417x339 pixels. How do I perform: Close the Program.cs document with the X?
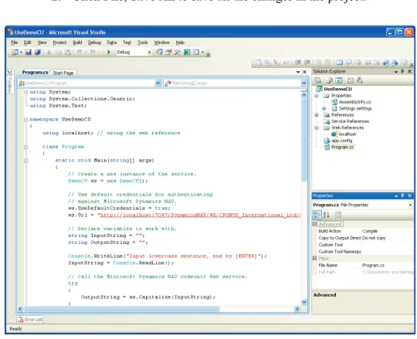(x=304, y=72)
